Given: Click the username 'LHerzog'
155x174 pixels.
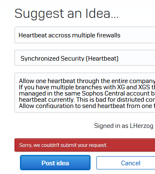Looking at the screenshot, I should point(141,126).
